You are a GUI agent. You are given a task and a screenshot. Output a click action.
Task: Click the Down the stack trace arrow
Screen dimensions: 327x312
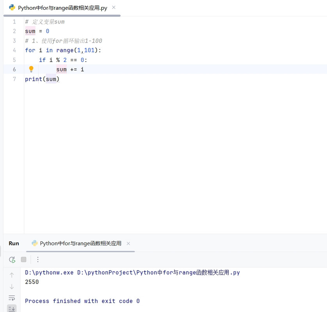click(x=12, y=287)
